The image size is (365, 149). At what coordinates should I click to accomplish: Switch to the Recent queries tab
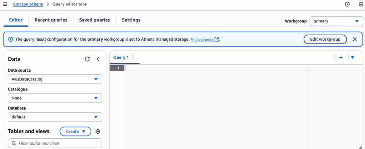pyautogui.click(x=51, y=20)
